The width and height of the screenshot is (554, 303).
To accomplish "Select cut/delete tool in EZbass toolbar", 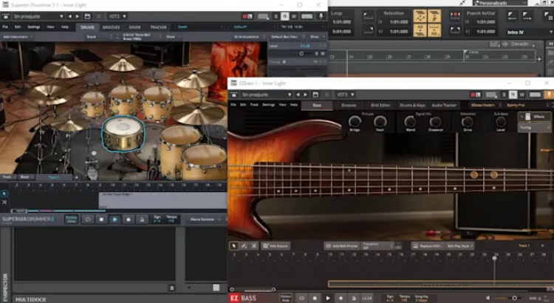I will (x=253, y=245).
